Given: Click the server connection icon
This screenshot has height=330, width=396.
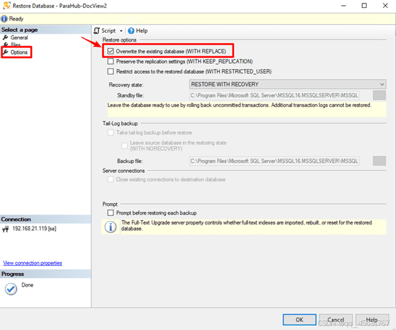Looking at the screenshot, I should [6, 228].
